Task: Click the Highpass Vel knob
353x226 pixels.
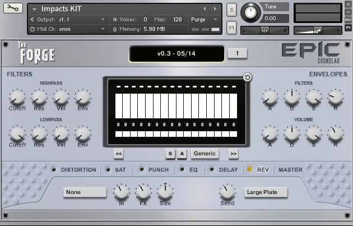Action: click(61, 98)
